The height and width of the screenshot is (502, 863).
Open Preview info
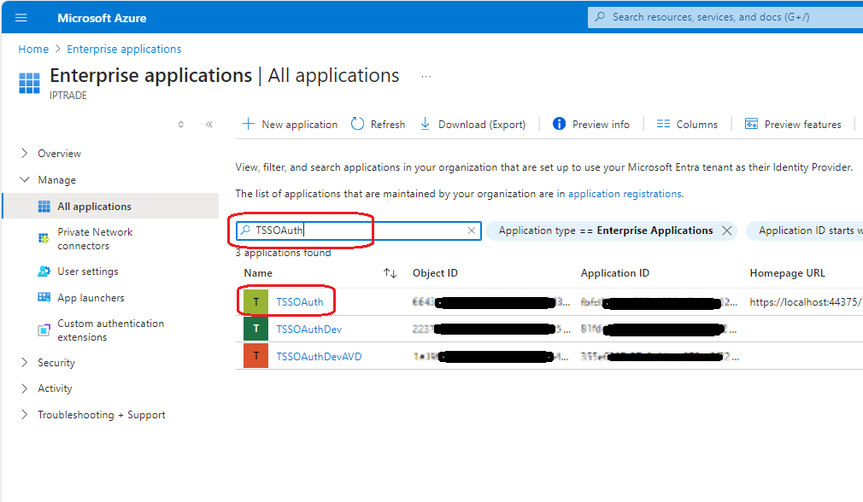pyautogui.click(x=591, y=125)
